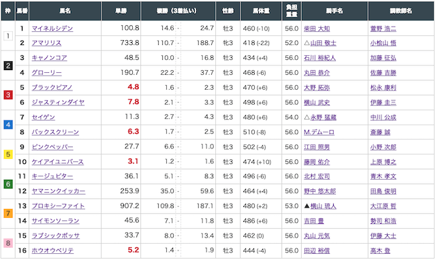Viewport: 436px width, 260px height.
Task: Open trainer link 大江原 哲
Action: [x=383, y=206]
